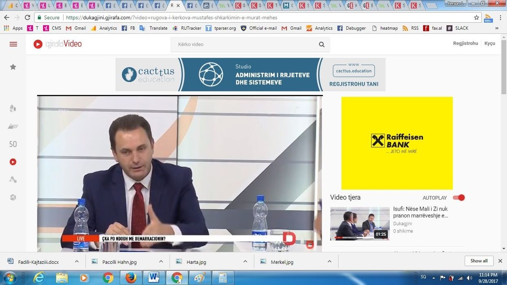Click the Kërko video search field
Image resolution: width=507 pixels, height=285 pixels.
point(244,44)
